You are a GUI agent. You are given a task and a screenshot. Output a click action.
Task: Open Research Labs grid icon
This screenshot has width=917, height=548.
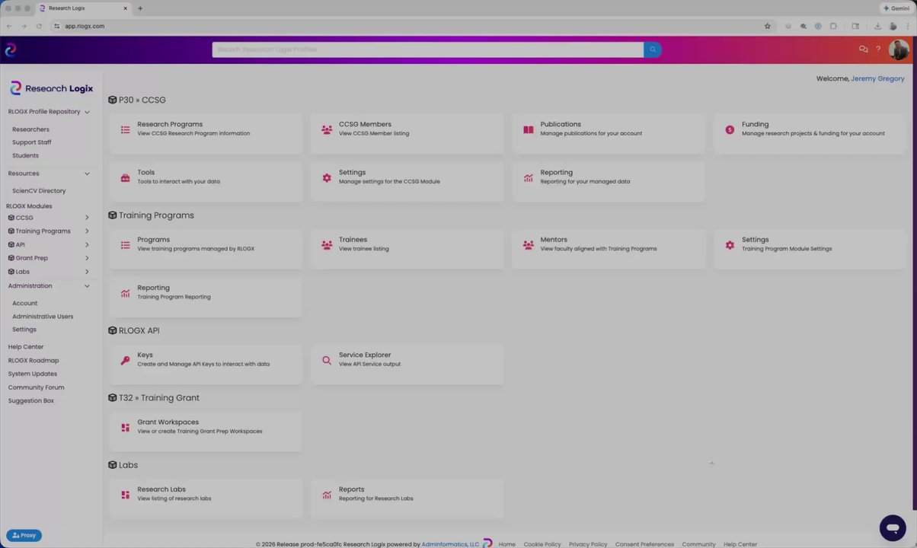pyautogui.click(x=125, y=495)
